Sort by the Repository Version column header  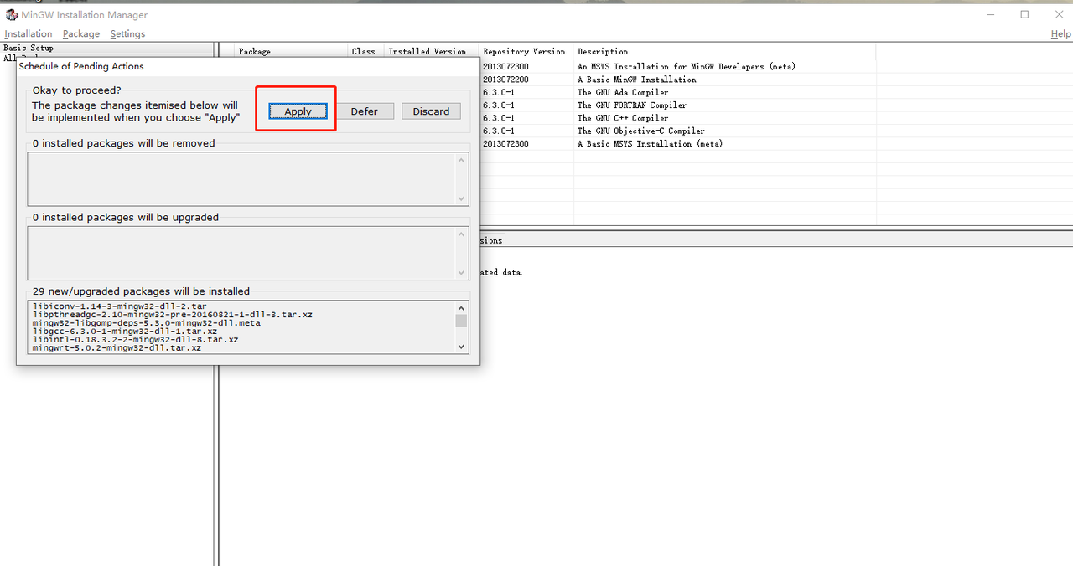pyautogui.click(x=526, y=51)
